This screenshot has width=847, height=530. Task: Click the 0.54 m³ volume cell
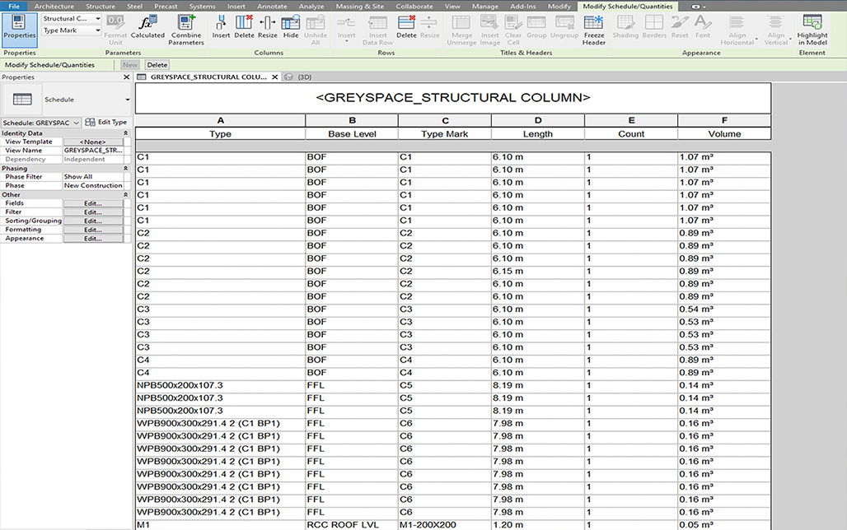pyautogui.click(x=724, y=309)
